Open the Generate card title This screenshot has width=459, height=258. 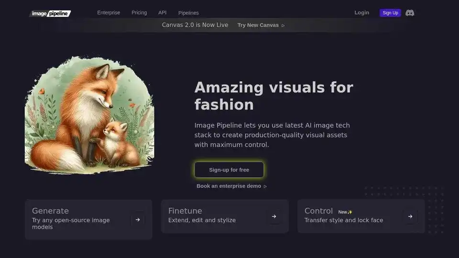tap(50, 211)
